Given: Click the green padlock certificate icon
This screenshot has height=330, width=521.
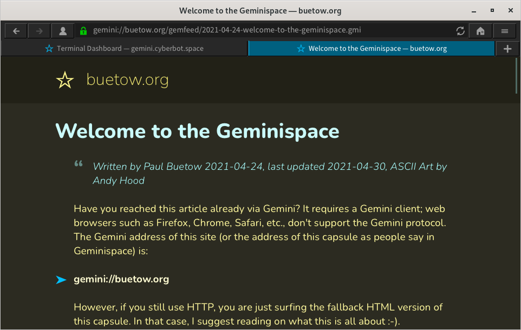Looking at the screenshot, I should click(83, 31).
